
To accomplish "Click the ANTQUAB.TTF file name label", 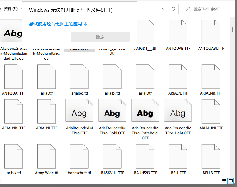I will (x=178, y=49).
